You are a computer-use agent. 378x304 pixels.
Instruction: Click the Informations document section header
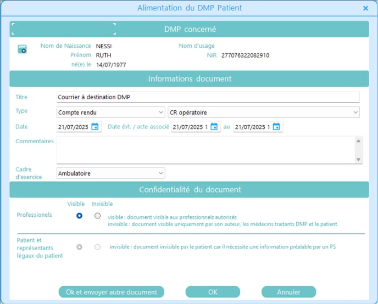(189, 78)
